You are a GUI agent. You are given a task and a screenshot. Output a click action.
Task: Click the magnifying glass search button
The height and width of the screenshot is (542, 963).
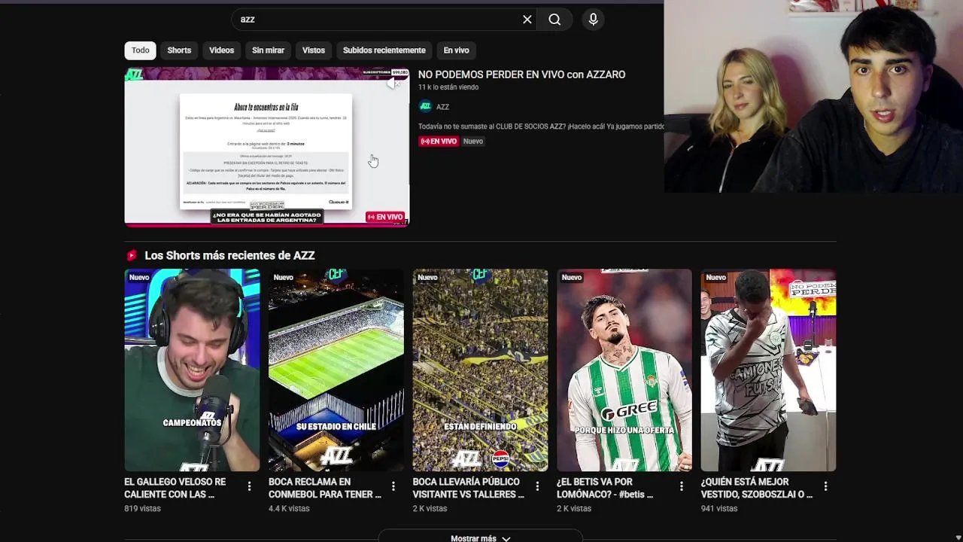(554, 20)
